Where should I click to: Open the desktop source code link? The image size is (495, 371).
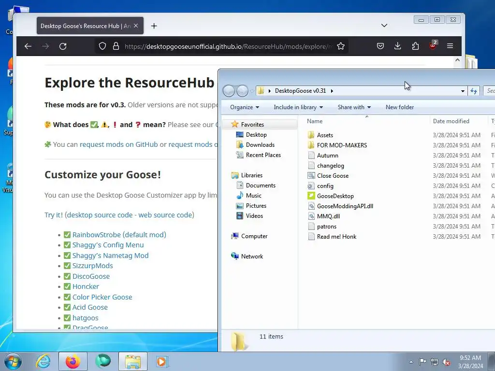click(x=100, y=215)
